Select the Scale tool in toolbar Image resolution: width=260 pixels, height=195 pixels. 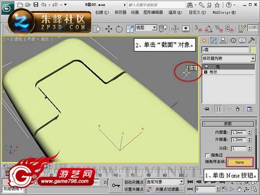[x=129, y=29]
